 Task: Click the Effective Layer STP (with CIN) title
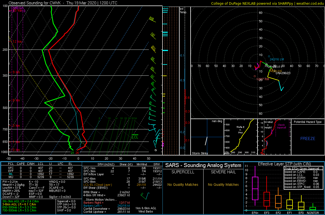(x=284, y=164)
